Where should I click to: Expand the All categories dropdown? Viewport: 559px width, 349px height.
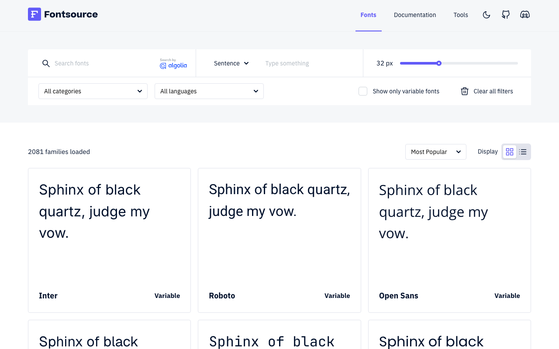point(93,91)
